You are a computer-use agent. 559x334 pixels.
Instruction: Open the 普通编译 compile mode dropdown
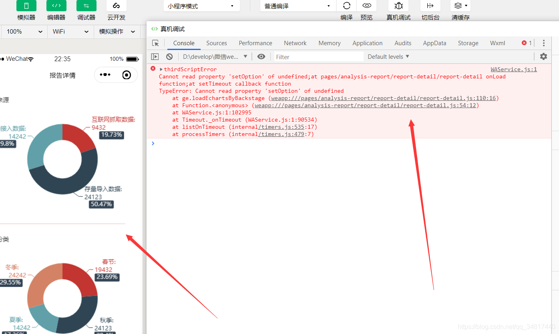point(298,6)
